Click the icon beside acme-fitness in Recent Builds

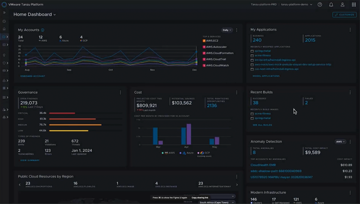pos(252,114)
